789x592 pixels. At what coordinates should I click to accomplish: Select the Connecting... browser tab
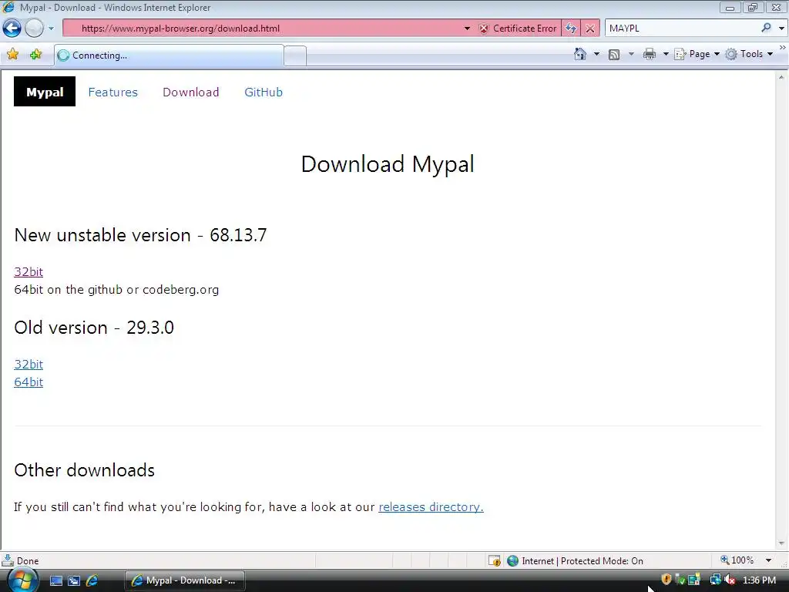pos(169,55)
